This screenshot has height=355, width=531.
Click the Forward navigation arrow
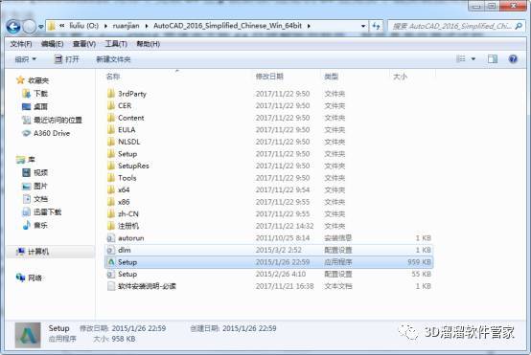tap(29, 27)
